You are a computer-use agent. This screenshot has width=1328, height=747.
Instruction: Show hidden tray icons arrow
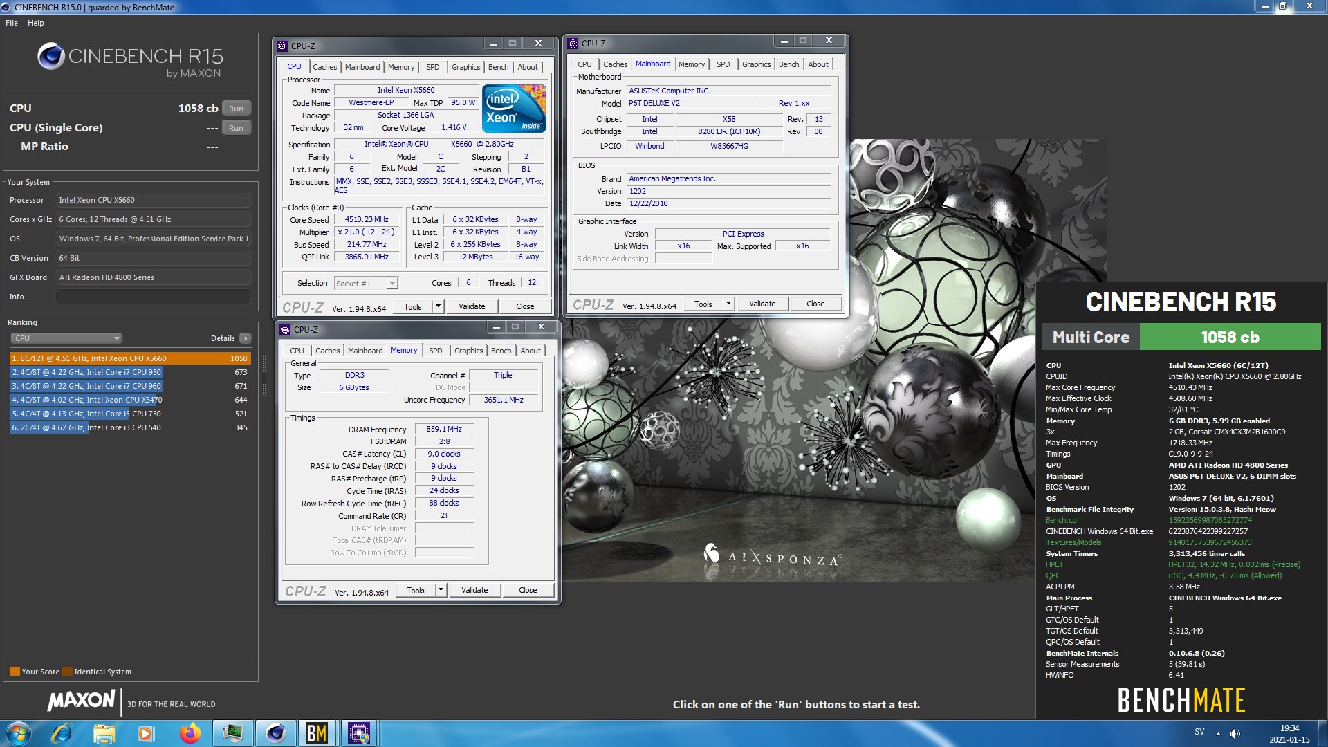click(x=1218, y=733)
